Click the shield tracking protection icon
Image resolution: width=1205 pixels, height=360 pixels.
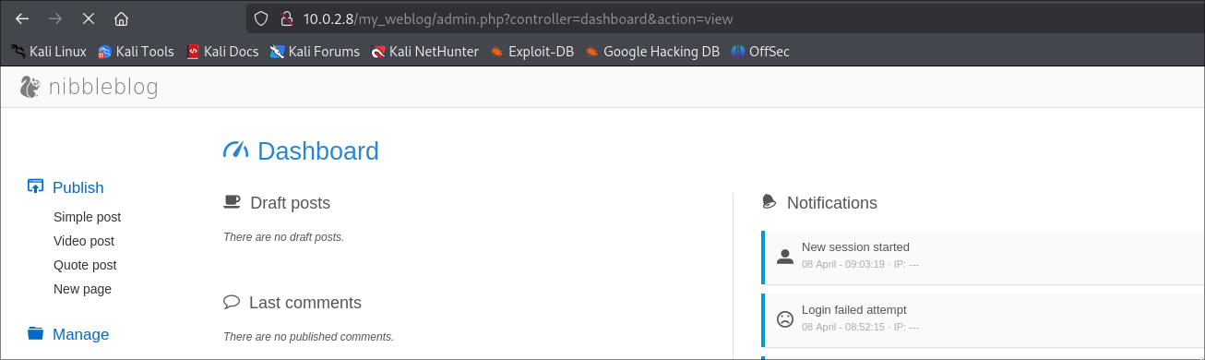tap(261, 18)
